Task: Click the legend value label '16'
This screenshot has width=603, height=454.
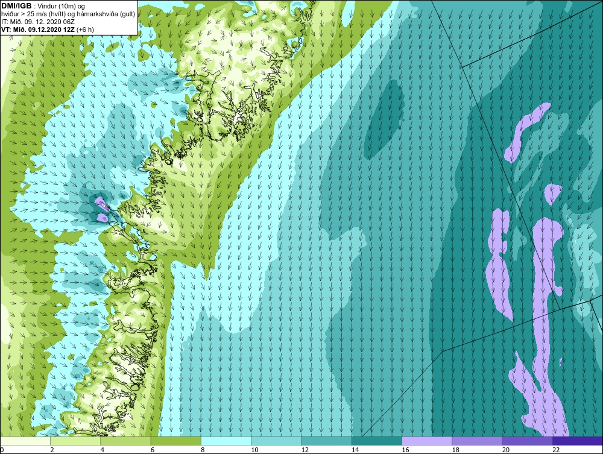Action: tap(405, 450)
